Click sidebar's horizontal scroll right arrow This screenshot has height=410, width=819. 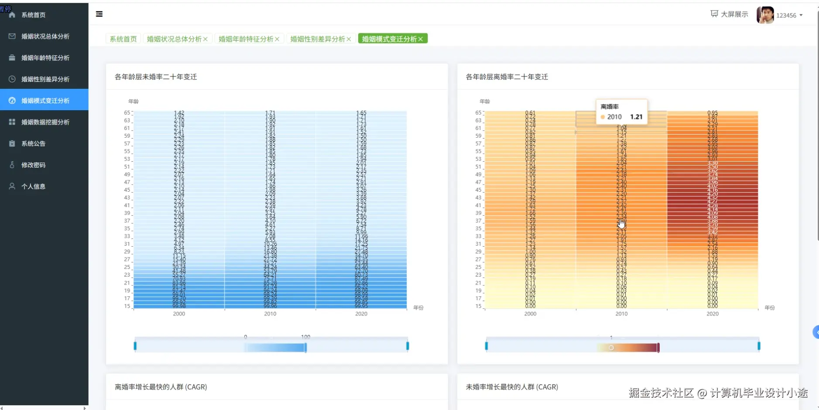[x=85, y=408]
